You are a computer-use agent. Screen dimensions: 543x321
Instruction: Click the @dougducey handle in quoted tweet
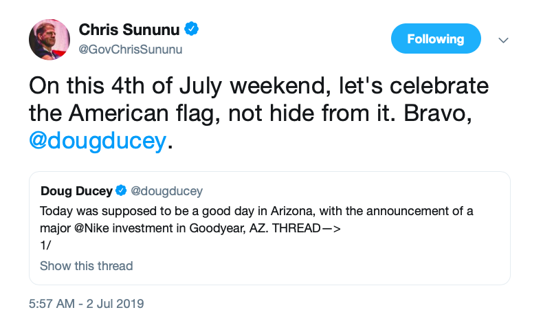(166, 191)
